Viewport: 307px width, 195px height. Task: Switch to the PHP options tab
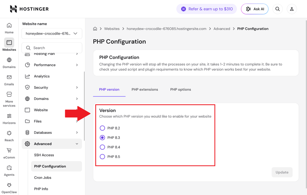click(x=180, y=90)
